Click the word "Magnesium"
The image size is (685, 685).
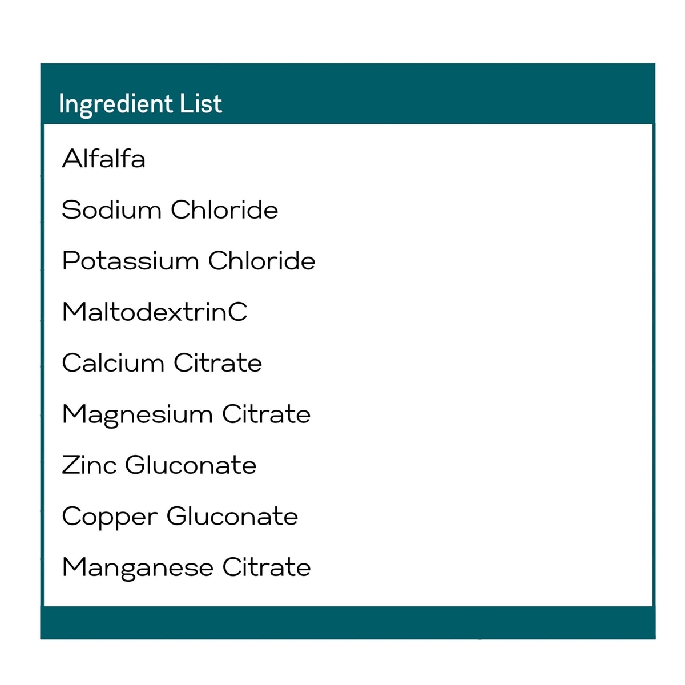(x=137, y=414)
